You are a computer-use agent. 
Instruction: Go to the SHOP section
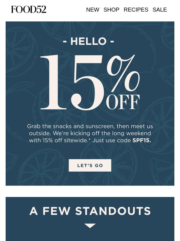pyautogui.click(x=111, y=10)
